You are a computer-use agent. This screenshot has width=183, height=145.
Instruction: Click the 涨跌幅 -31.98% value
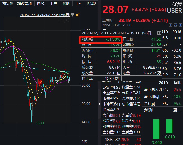[x=113, y=39]
